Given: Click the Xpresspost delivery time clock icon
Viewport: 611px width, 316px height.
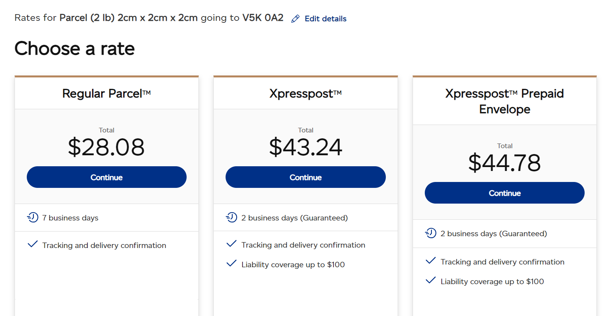Looking at the screenshot, I should pyautogui.click(x=231, y=217).
